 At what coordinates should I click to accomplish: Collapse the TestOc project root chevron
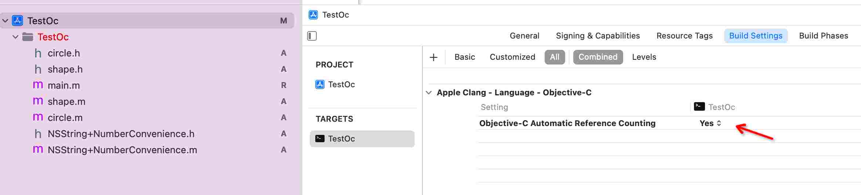click(5, 21)
